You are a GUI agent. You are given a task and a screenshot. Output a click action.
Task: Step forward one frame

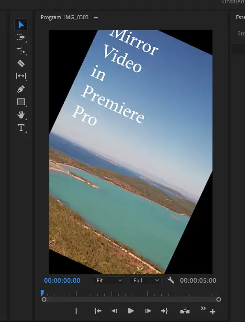pos(148,311)
